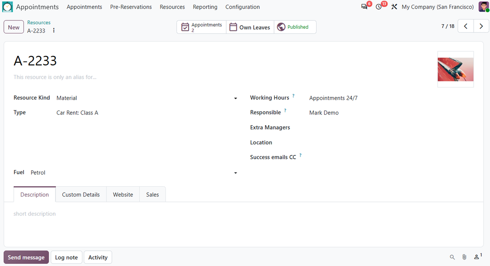Click the Working Hours help question mark

coord(294,96)
